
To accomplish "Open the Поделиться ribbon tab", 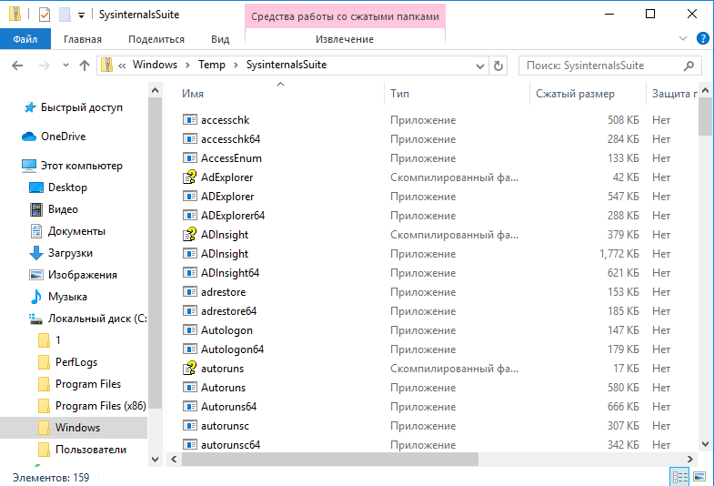I will 156,39.
